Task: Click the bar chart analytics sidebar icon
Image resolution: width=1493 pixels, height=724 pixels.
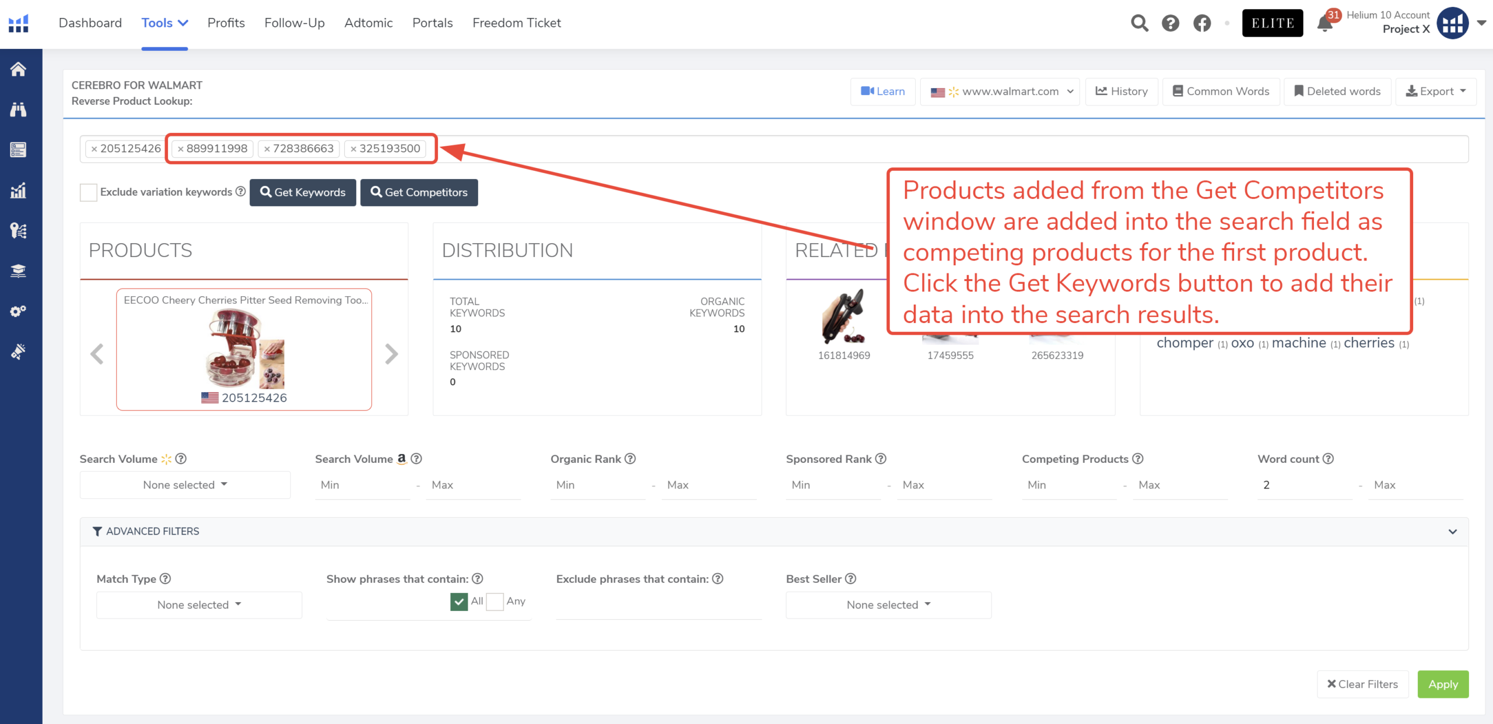Action: coord(18,191)
